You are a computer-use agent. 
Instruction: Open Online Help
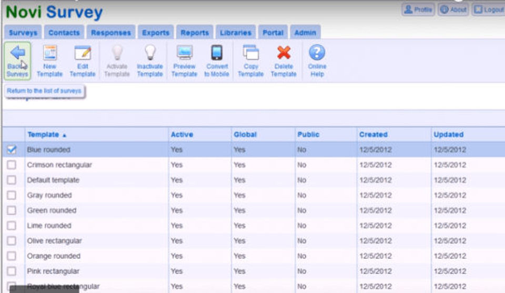coord(317,61)
